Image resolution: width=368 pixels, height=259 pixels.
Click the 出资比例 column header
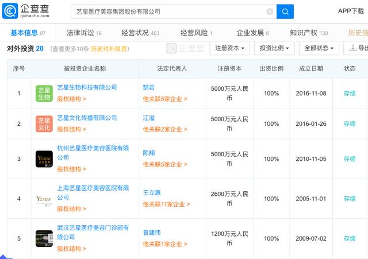[271, 69]
